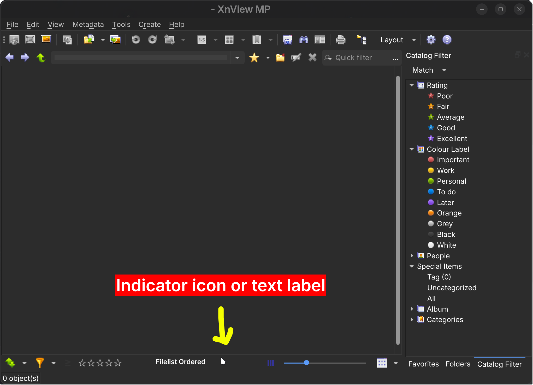Screen dimensions: 533x385
Task: Rotate image counter-clockwise
Action: (x=136, y=40)
